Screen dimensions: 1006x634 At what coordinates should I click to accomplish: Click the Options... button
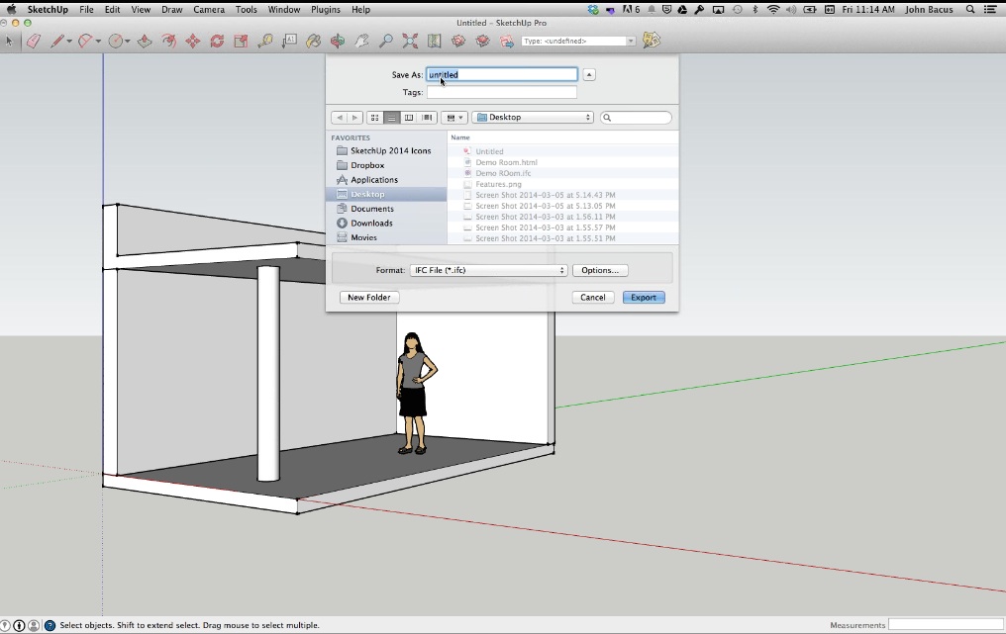pyautogui.click(x=600, y=271)
